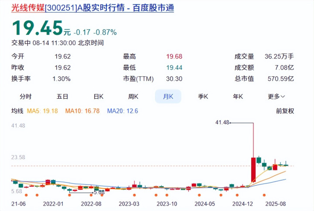This screenshot has height=211, width=314.
Task: Click the 2023-10 date axis label
Action: (x=167, y=204)
